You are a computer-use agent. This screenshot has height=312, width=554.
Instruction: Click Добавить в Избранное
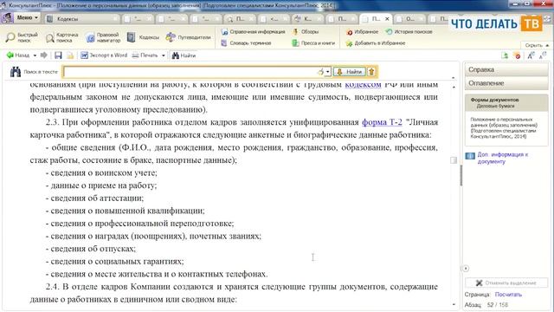coord(376,42)
